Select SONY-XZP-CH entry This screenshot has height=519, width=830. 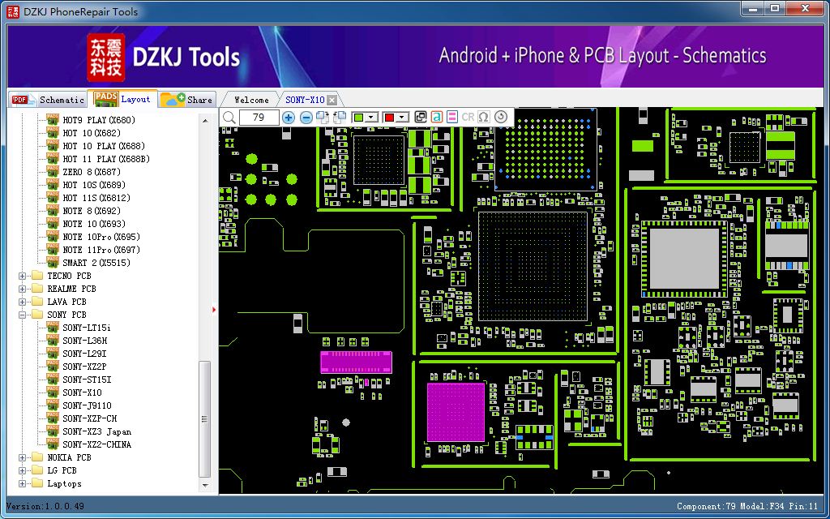pyautogui.click(x=89, y=418)
